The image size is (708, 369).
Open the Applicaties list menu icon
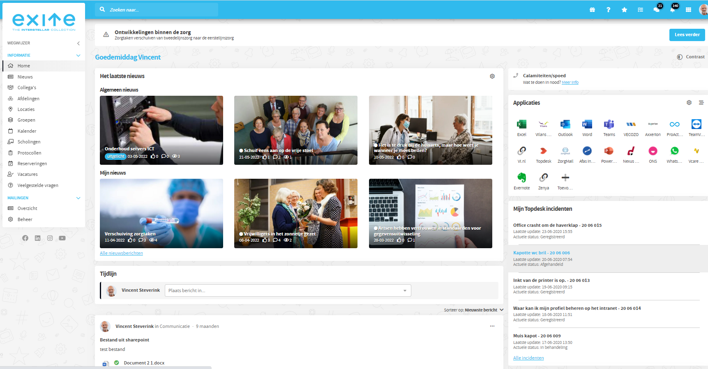[x=701, y=103]
